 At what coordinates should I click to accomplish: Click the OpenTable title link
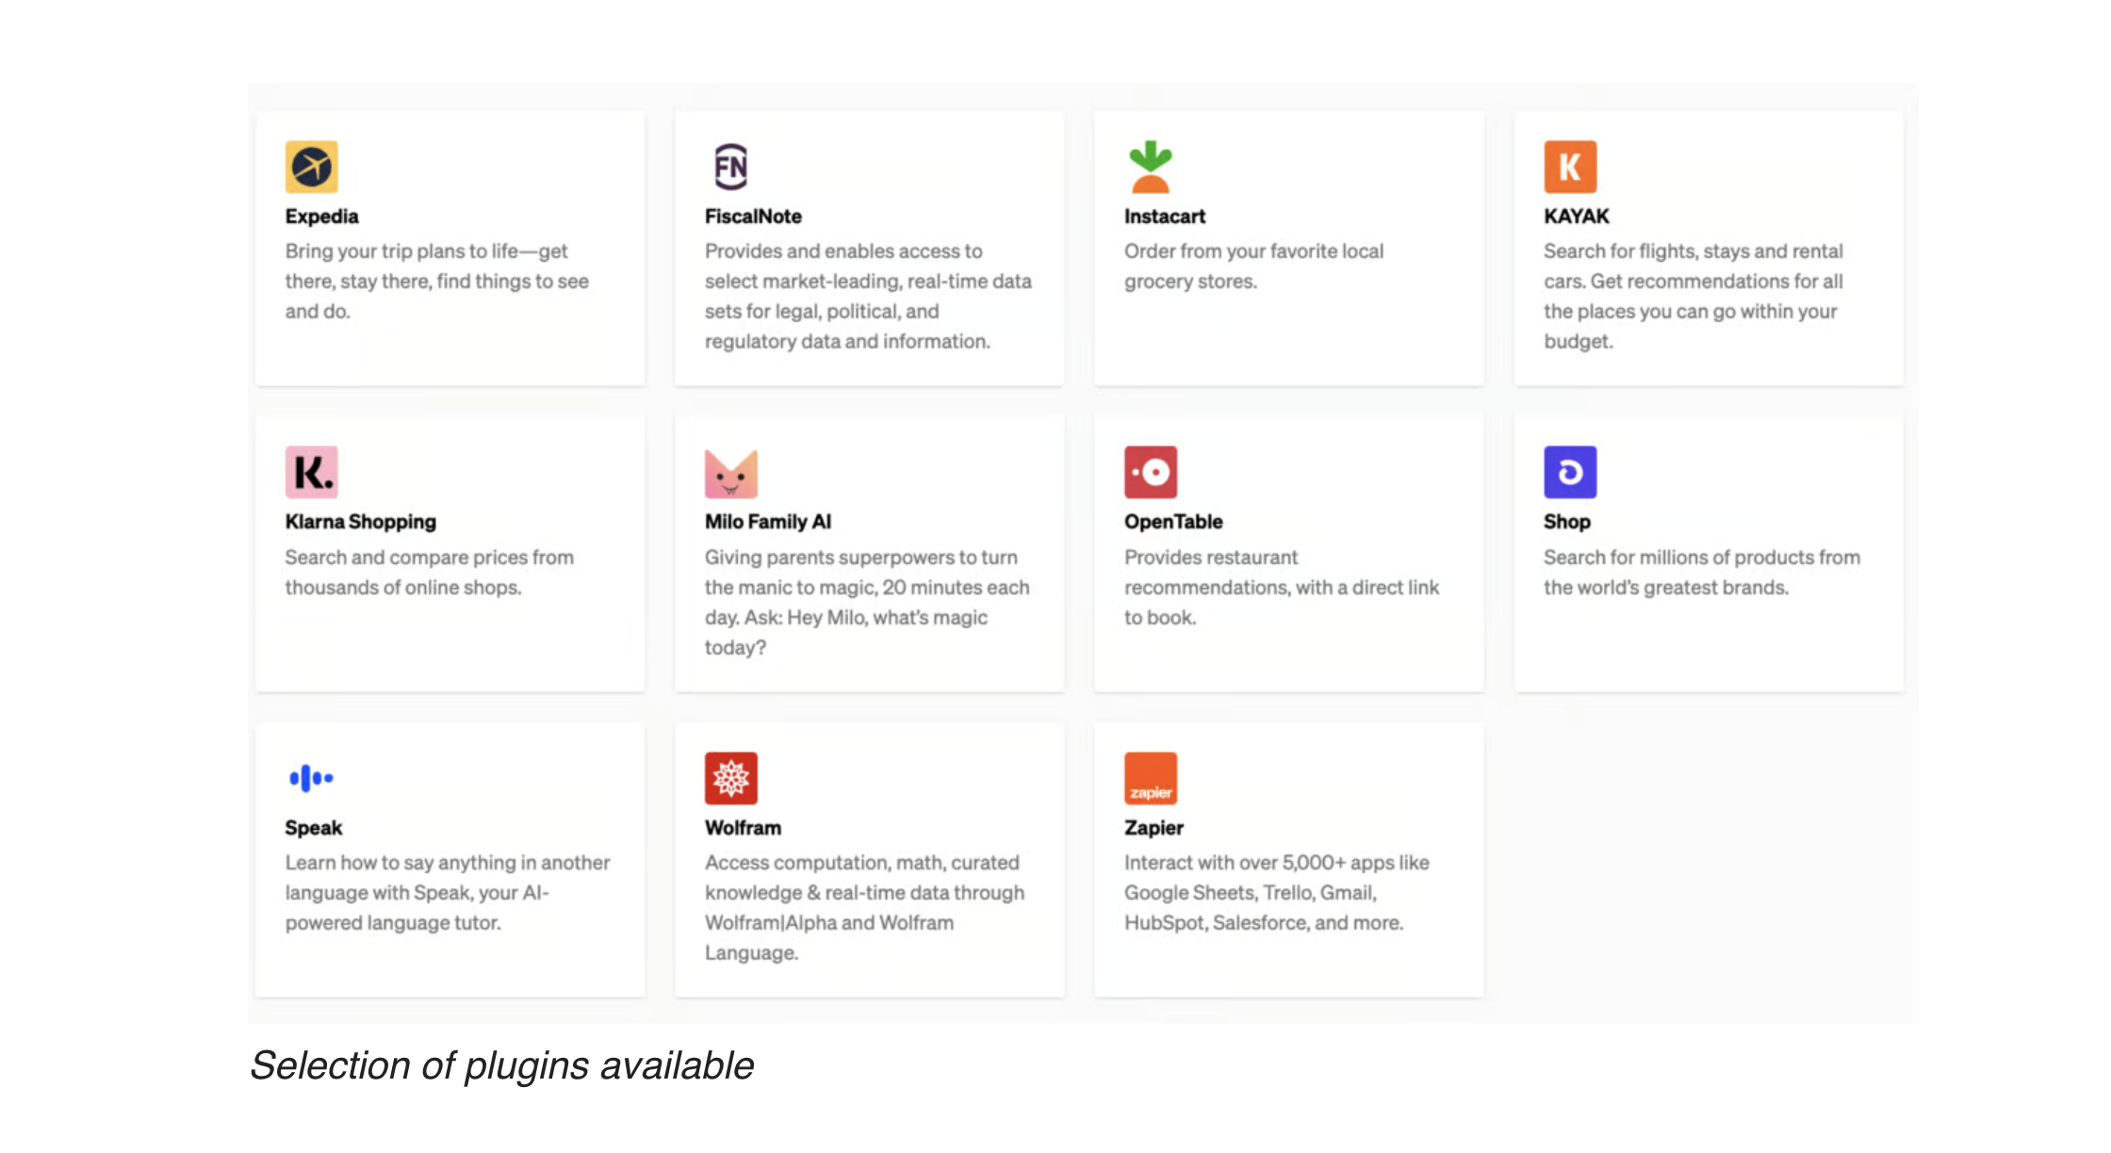point(1173,521)
